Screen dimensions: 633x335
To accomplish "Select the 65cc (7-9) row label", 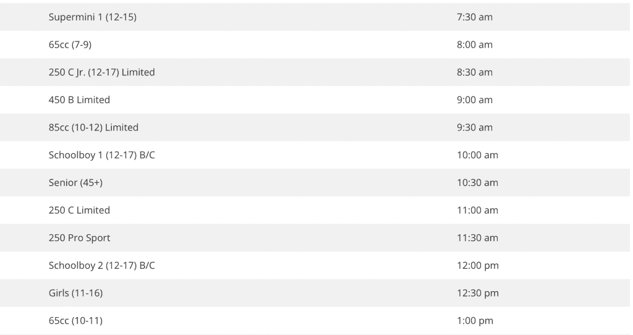I will [71, 45].
